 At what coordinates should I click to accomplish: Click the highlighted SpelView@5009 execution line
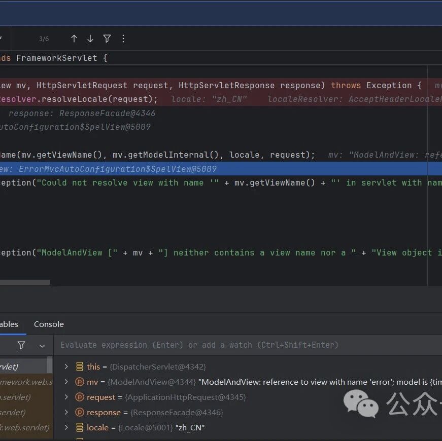(x=221, y=169)
